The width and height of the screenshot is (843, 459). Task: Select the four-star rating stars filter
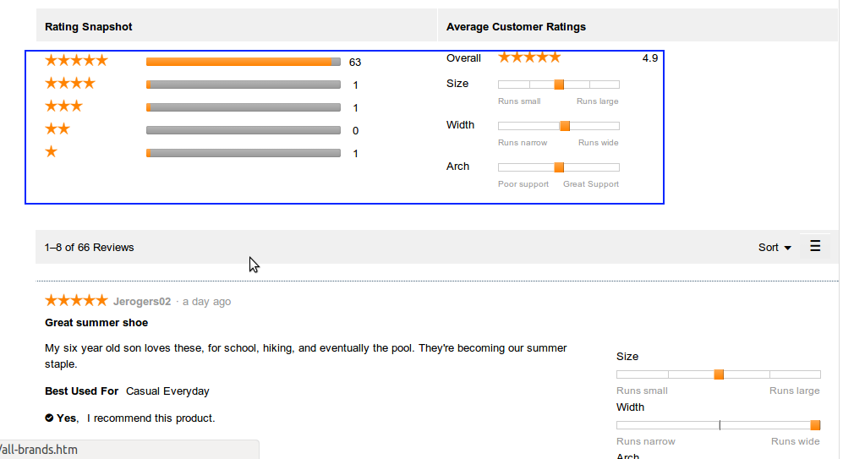(70, 84)
